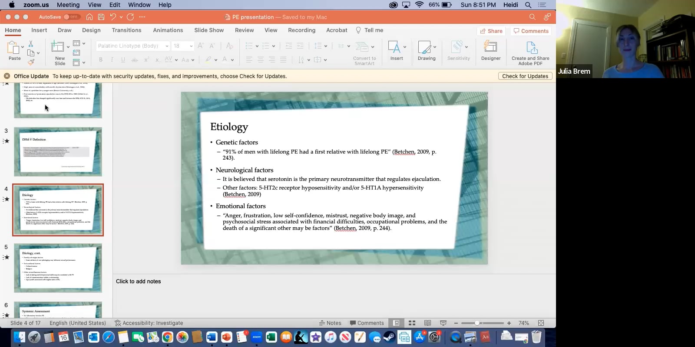The height and width of the screenshot is (347, 695).
Task: Start Slide Show from status bar
Action: [x=443, y=323]
